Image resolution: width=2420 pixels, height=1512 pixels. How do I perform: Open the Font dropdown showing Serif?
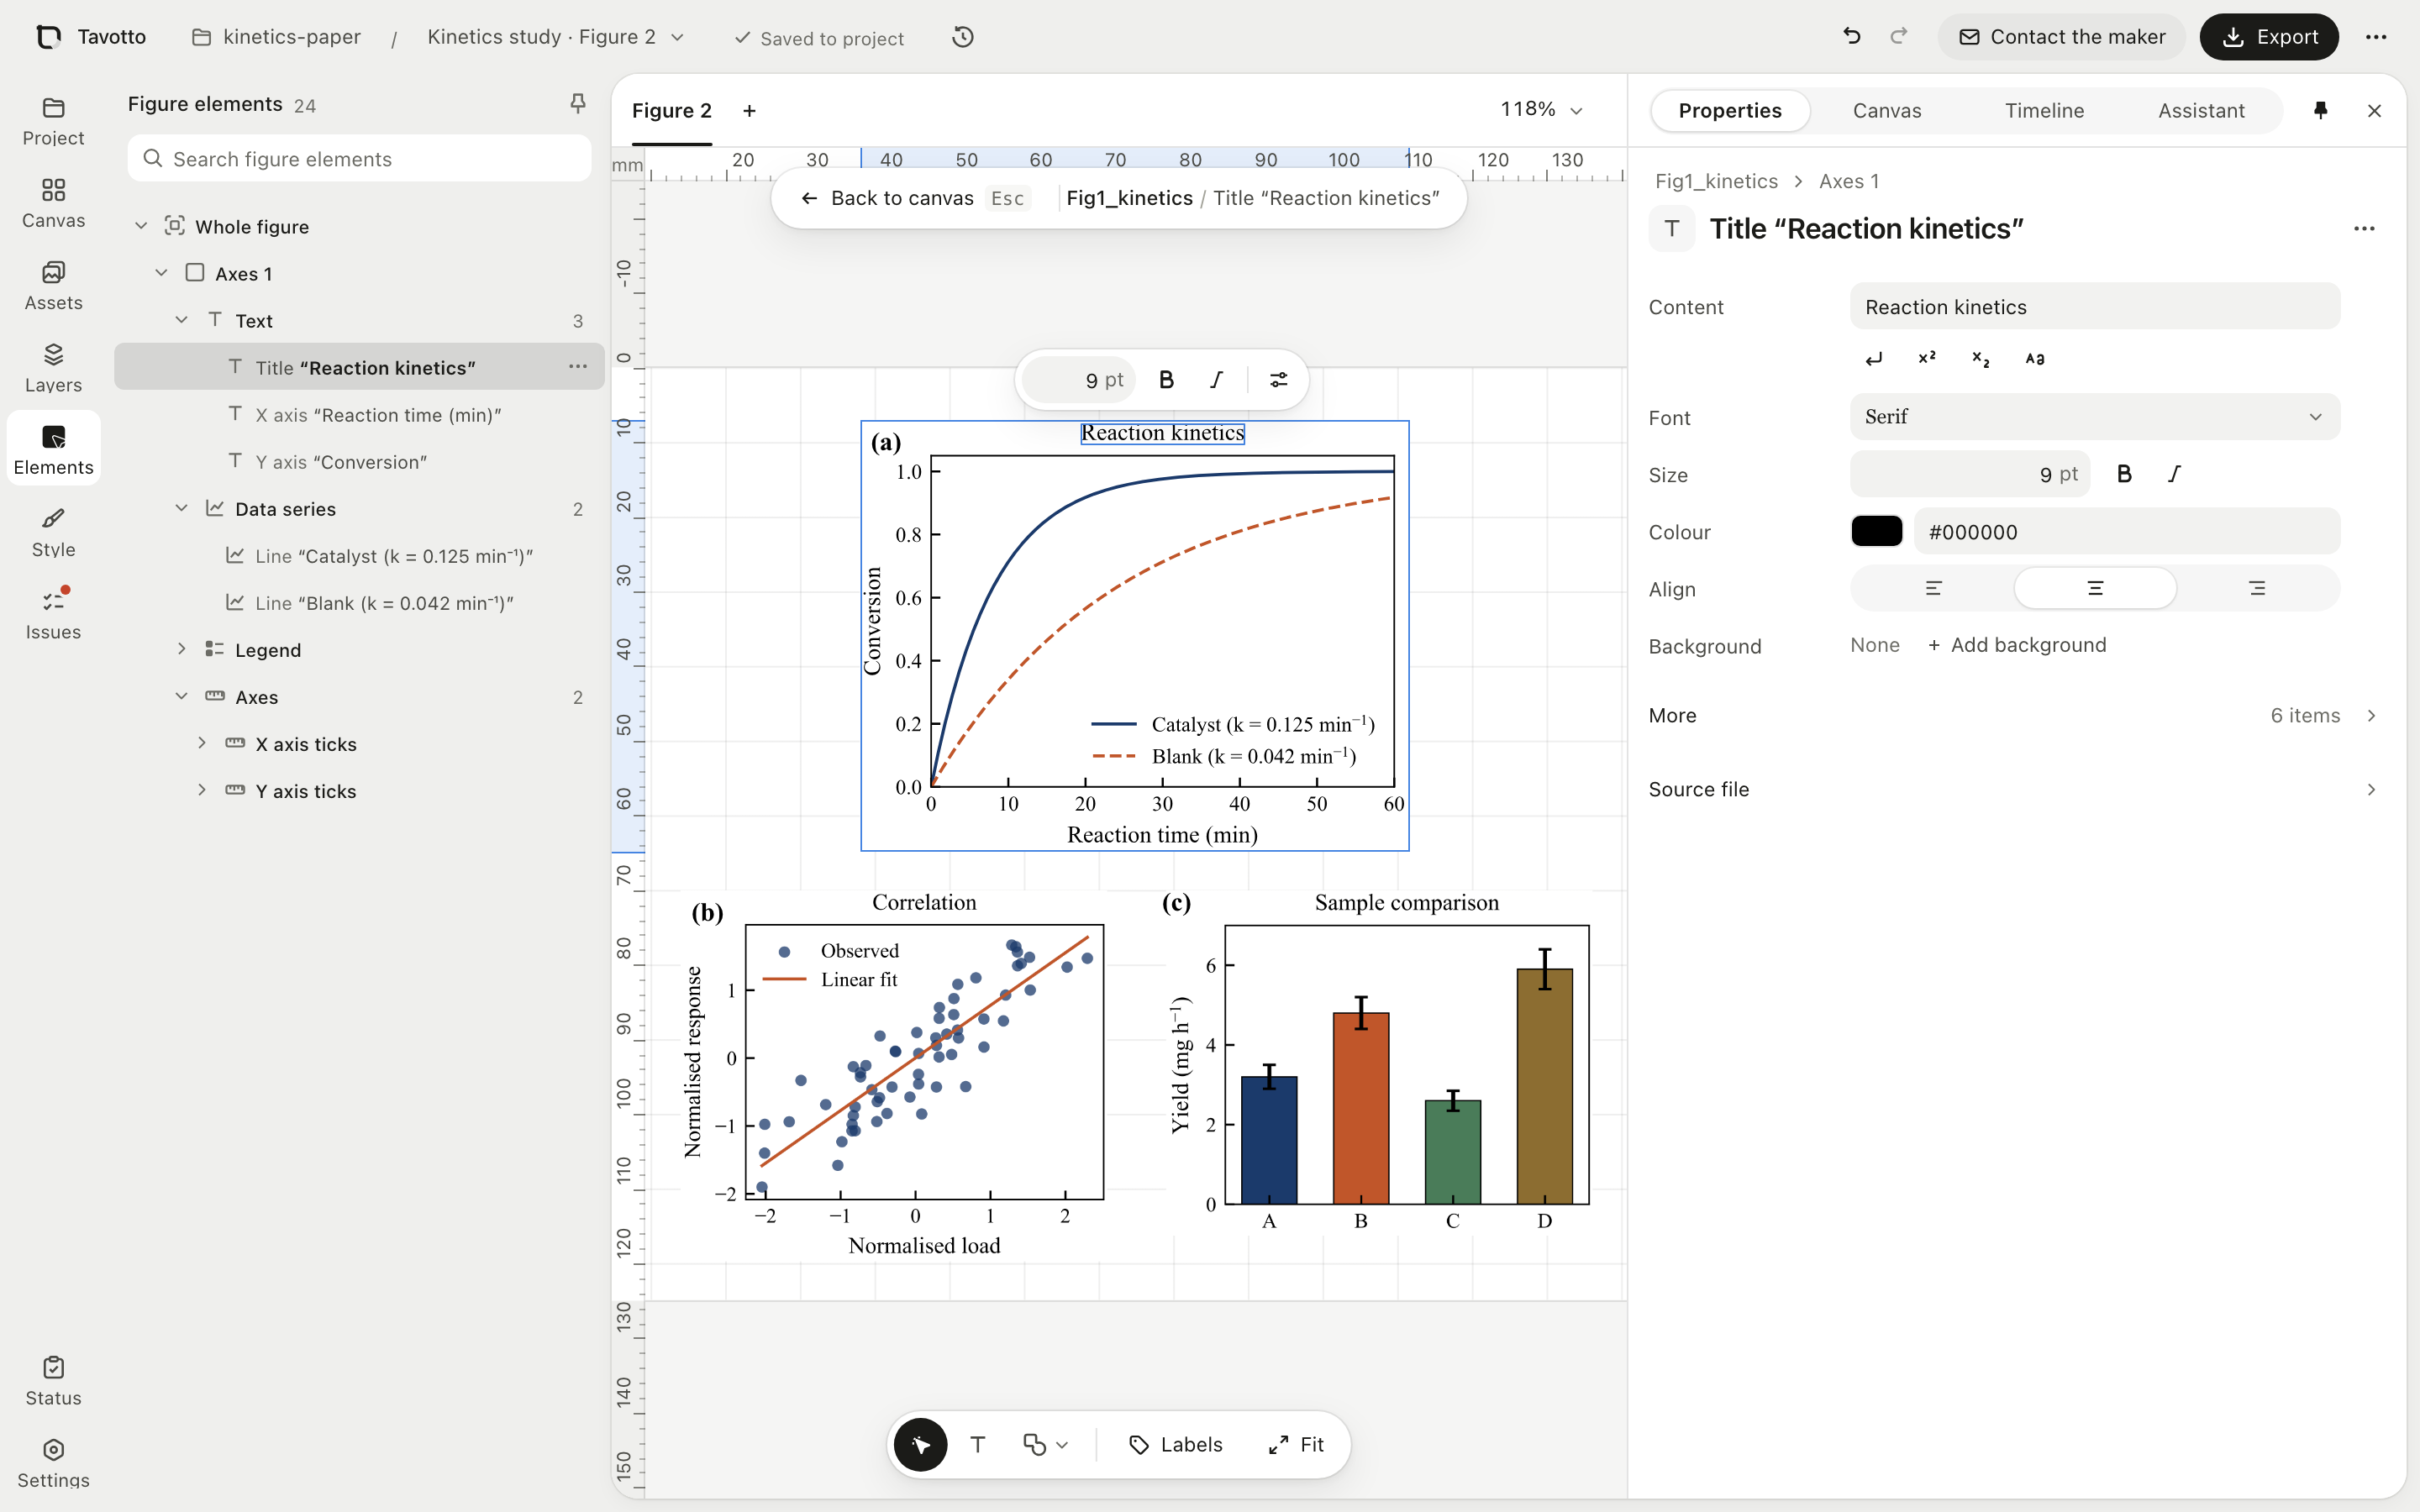[2095, 417]
